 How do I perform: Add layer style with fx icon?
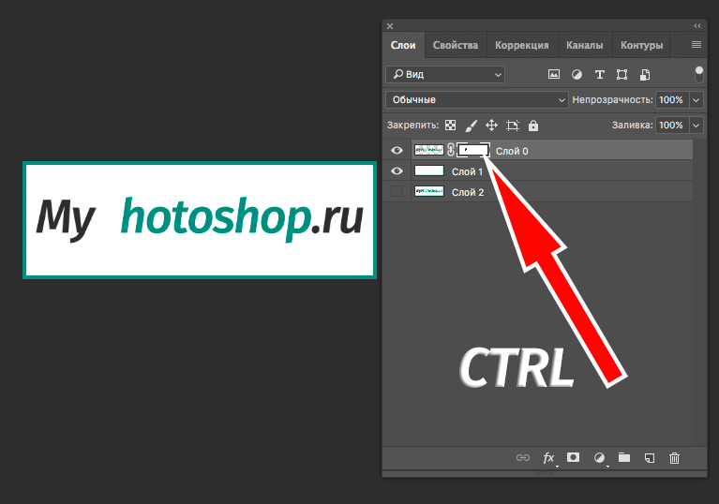(x=548, y=457)
